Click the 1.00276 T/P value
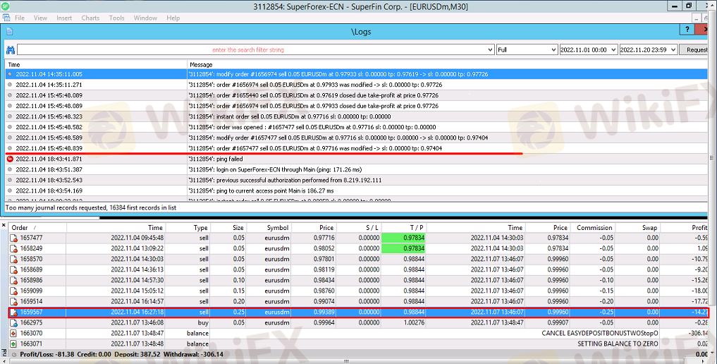This screenshot has height=364, width=717. tap(413, 322)
